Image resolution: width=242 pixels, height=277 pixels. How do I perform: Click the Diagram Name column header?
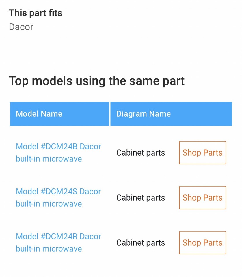[x=144, y=114]
